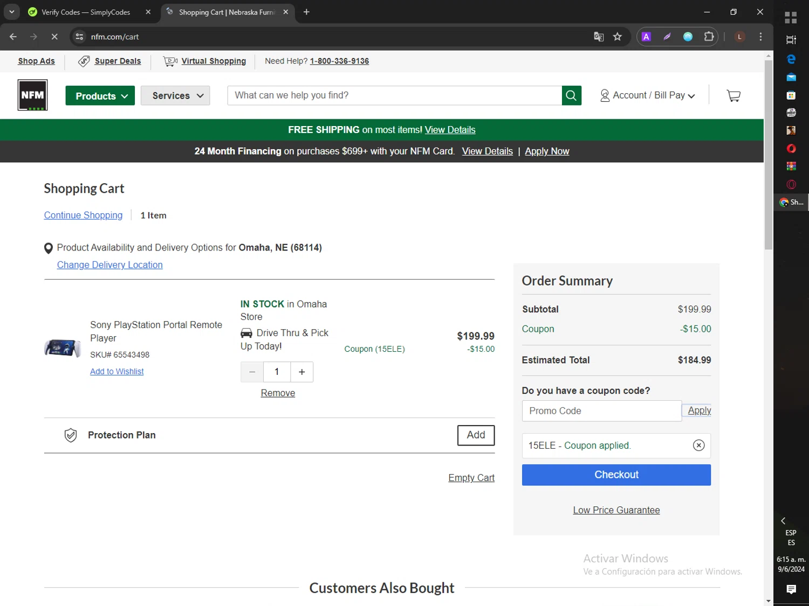Decrease item quantity with minus button
The width and height of the screenshot is (809, 606).
(x=252, y=372)
